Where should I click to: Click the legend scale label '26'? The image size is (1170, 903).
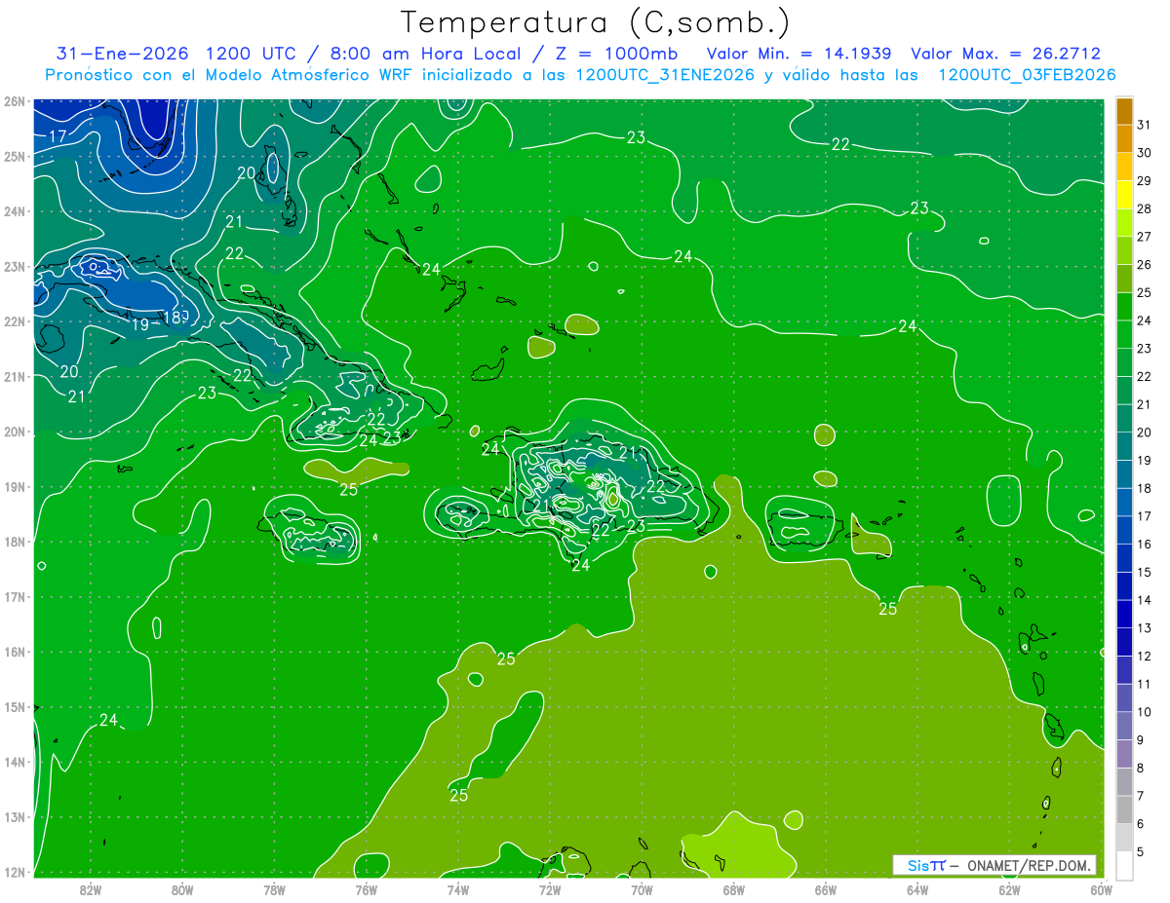(x=1144, y=265)
